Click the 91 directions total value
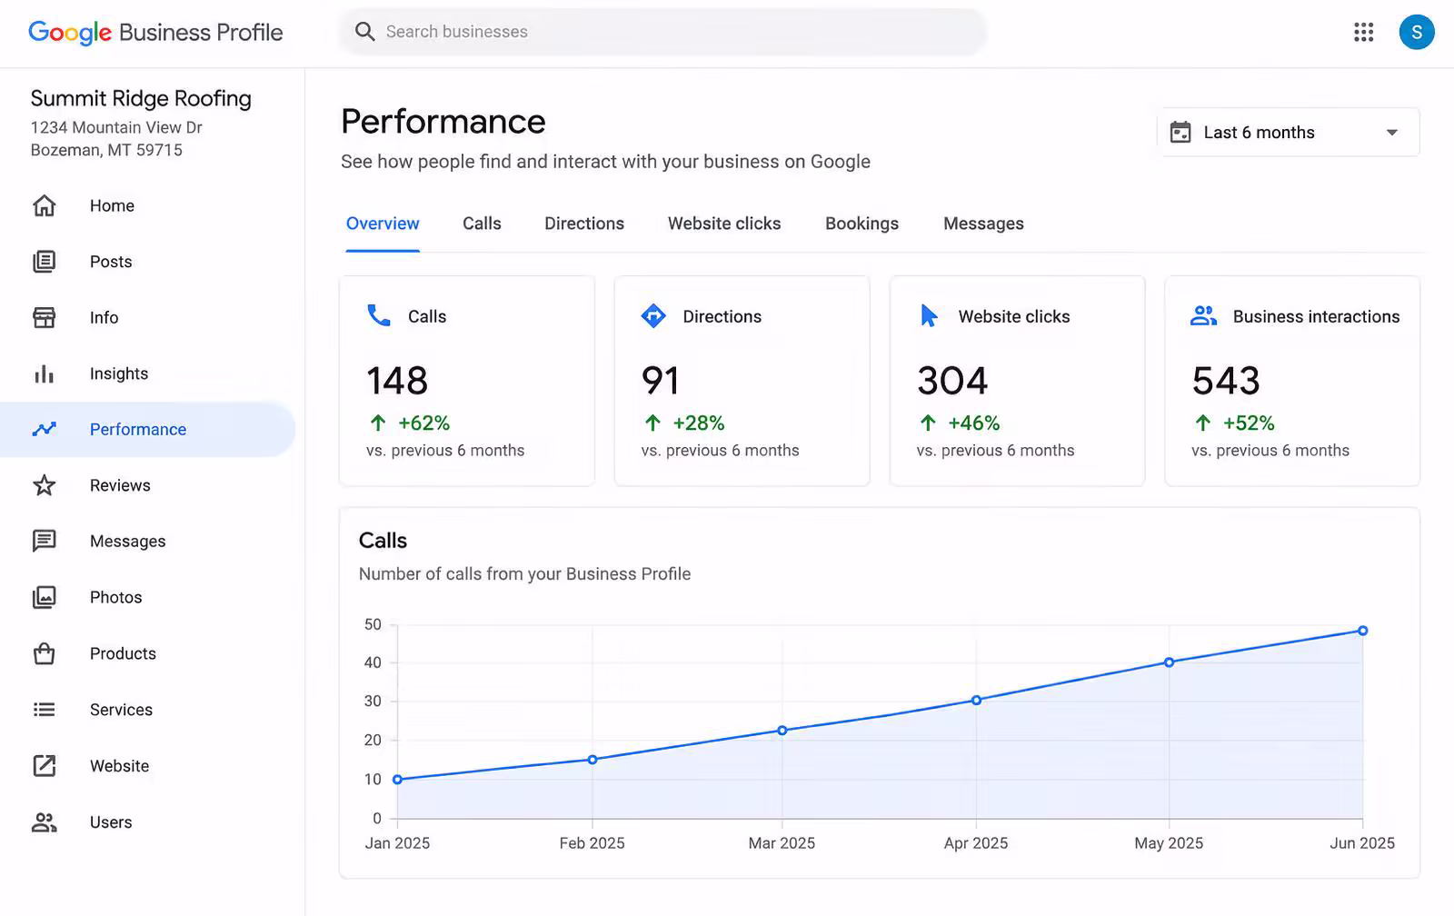The height and width of the screenshot is (916, 1454). pyautogui.click(x=661, y=381)
